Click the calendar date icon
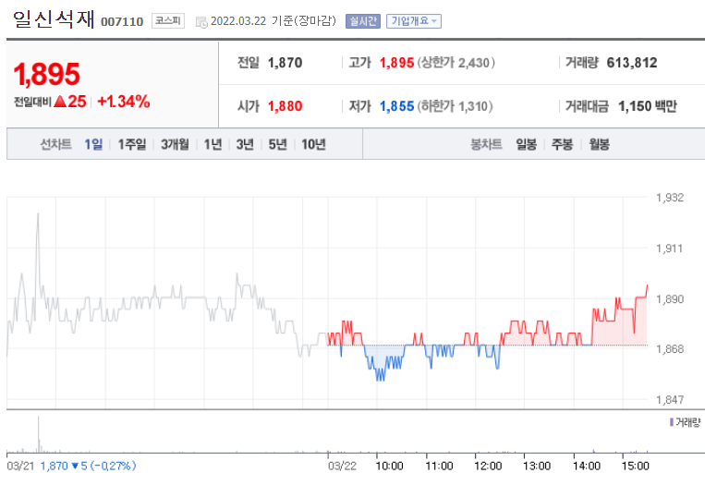The image size is (705, 485). (201, 22)
